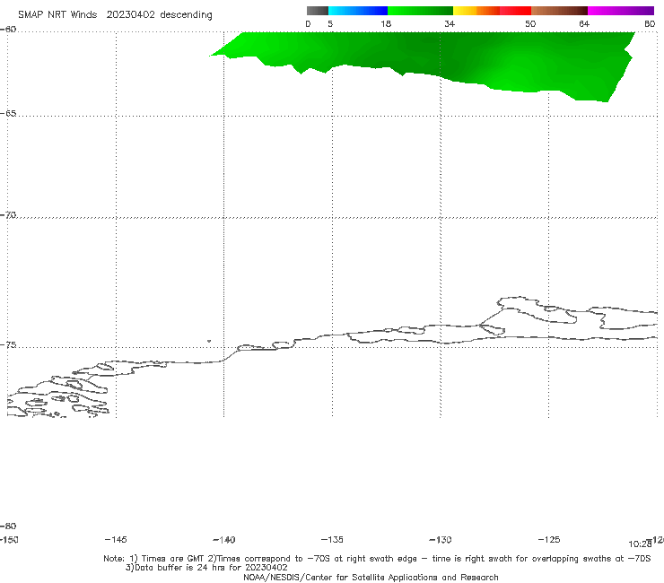The image size is (664, 583).
Task: Click the color bar label 18
Action: coord(386,23)
